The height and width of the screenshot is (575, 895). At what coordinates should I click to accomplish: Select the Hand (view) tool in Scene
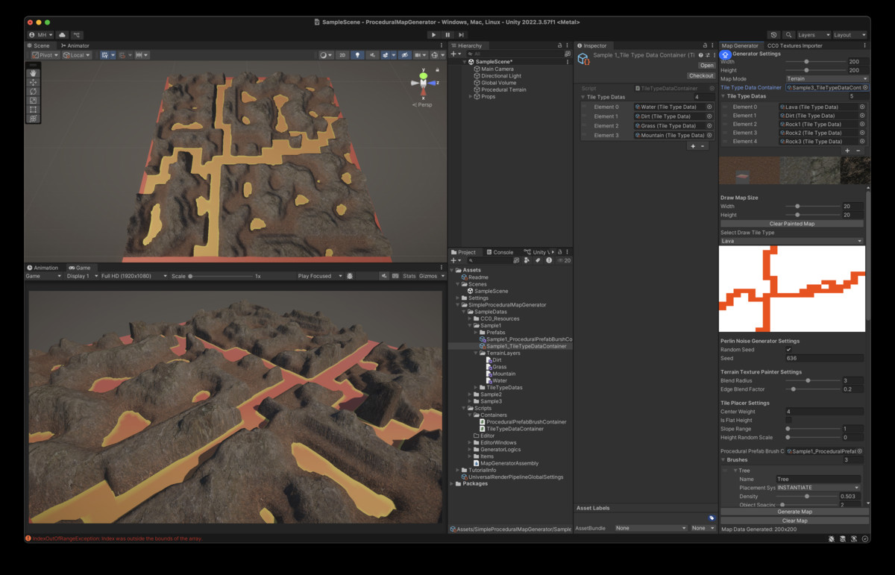tap(33, 73)
